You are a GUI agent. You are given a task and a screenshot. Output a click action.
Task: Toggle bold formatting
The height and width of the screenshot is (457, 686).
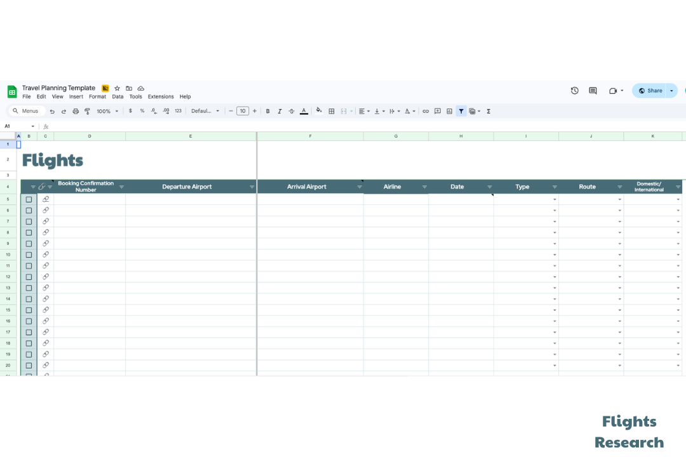tap(267, 111)
